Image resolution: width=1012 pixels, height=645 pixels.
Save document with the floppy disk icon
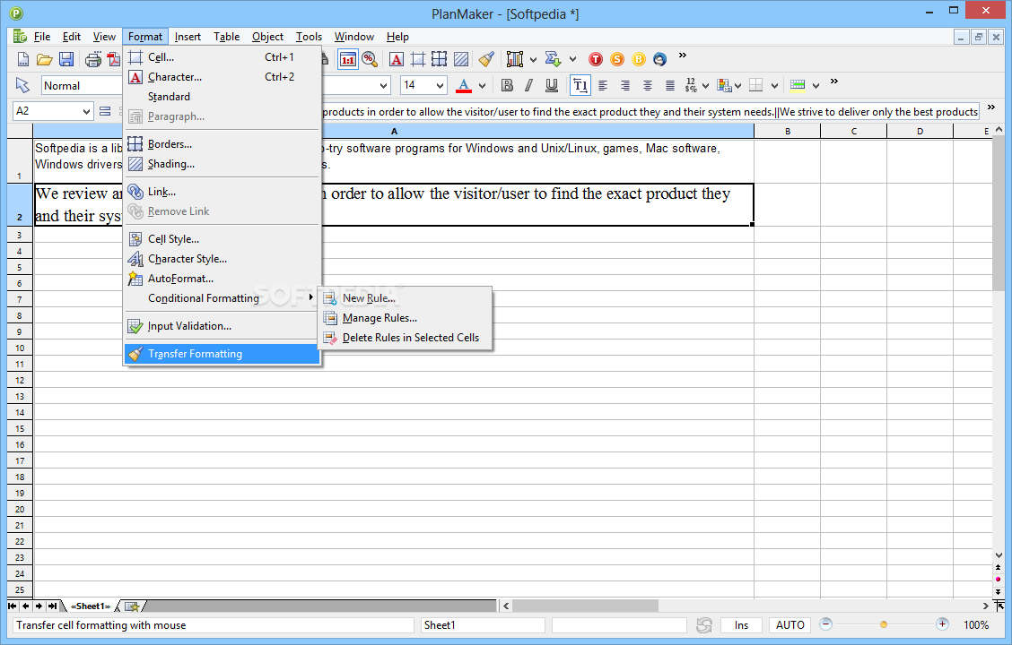pyautogui.click(x=66, y=60)
